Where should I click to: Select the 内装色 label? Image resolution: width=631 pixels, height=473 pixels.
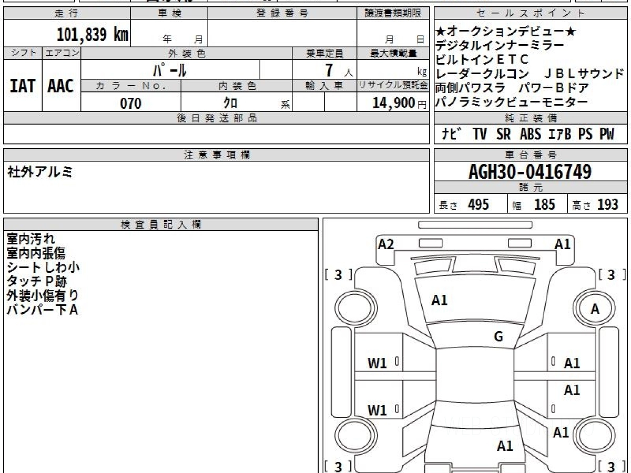(x=237, y=86)
